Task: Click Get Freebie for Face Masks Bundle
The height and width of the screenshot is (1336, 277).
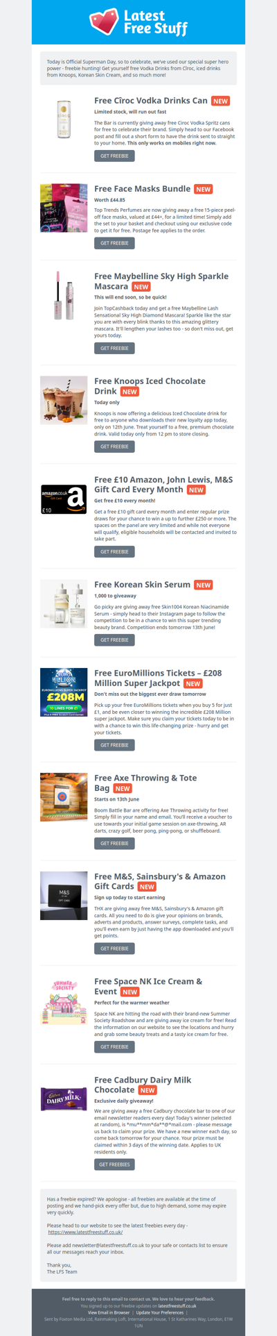Action: coord(114,243)
